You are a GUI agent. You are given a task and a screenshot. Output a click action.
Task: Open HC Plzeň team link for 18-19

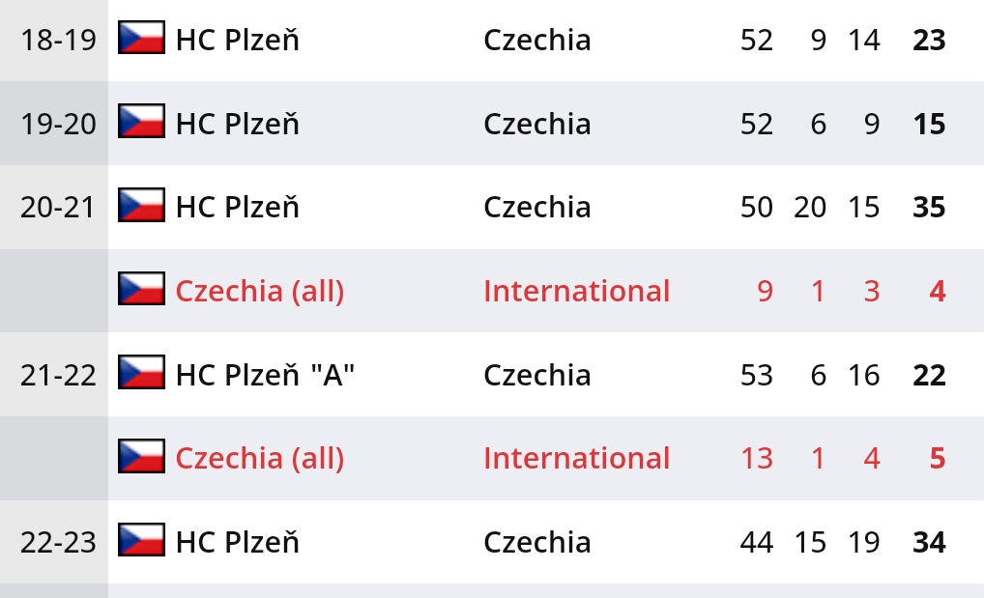(x=237, y=40)
